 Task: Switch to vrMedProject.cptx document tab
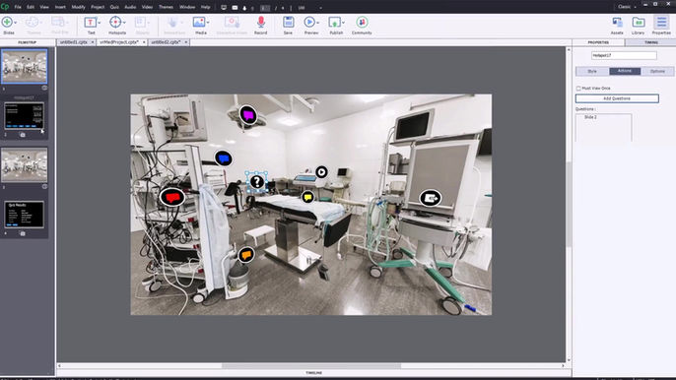pyautogui.click(x=119, y=42)
